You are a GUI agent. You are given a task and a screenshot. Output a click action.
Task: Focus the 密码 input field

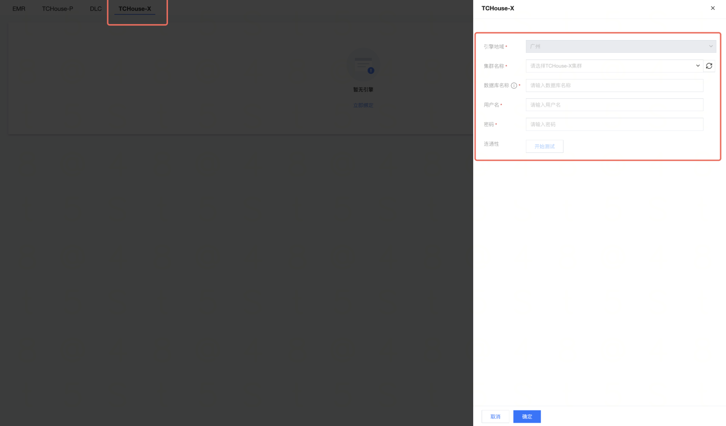pyautogui.click(x=614, y=124)
